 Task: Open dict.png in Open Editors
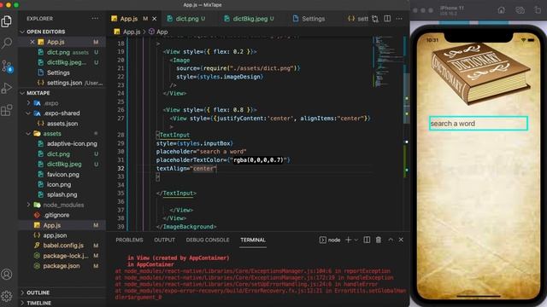tap(62, 52)
